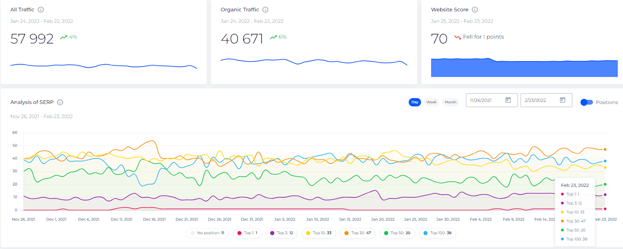Hide the Top 1 legend series
623x249 pixels.
pyautogui.click(x=248, y=233)
